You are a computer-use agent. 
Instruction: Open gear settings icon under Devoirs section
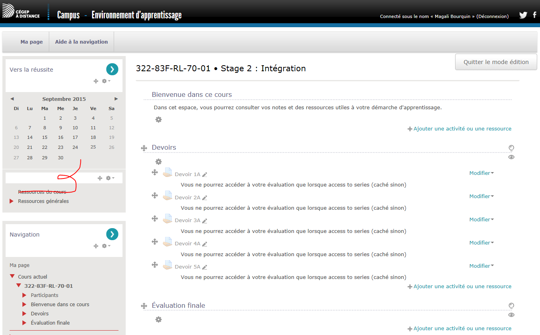pos(159,162)
